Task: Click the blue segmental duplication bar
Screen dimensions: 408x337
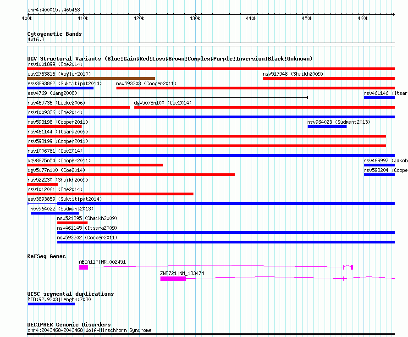Action: coord(51,304)
